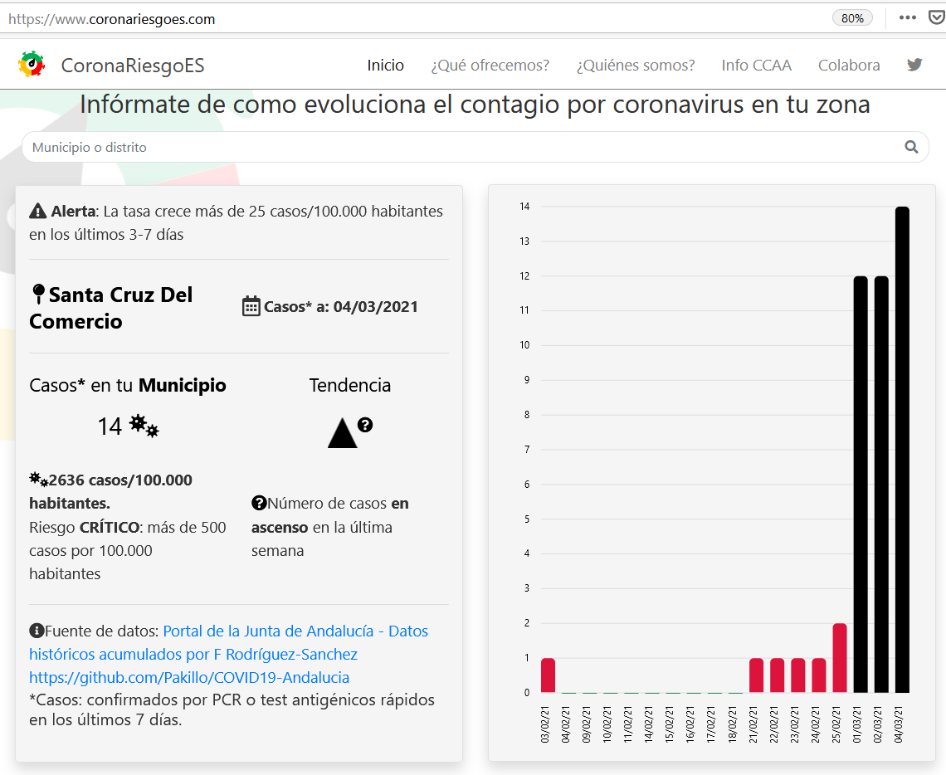
Task: Click the virus icon next to 14
Action: pos(144,426)
